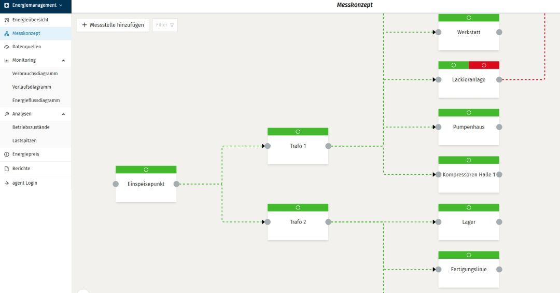560x293 pixels.
Task: Click Einspeisepunkt input connector
Action: pyautogui.click(x=116, y=184)
